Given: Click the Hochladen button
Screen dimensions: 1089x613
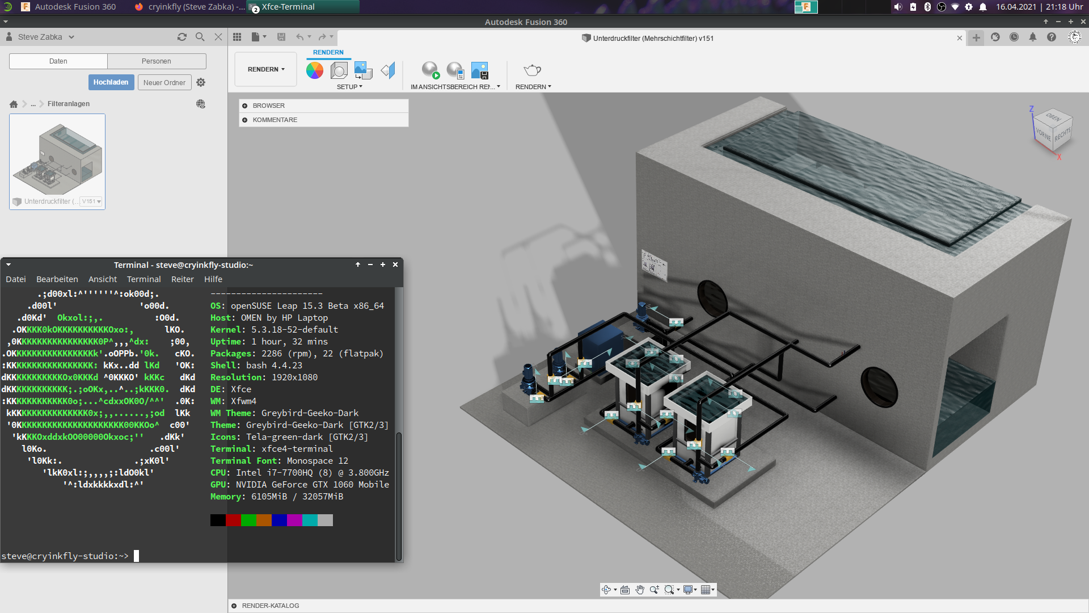Looking at the screenshot, I should (x=111, y=82).
